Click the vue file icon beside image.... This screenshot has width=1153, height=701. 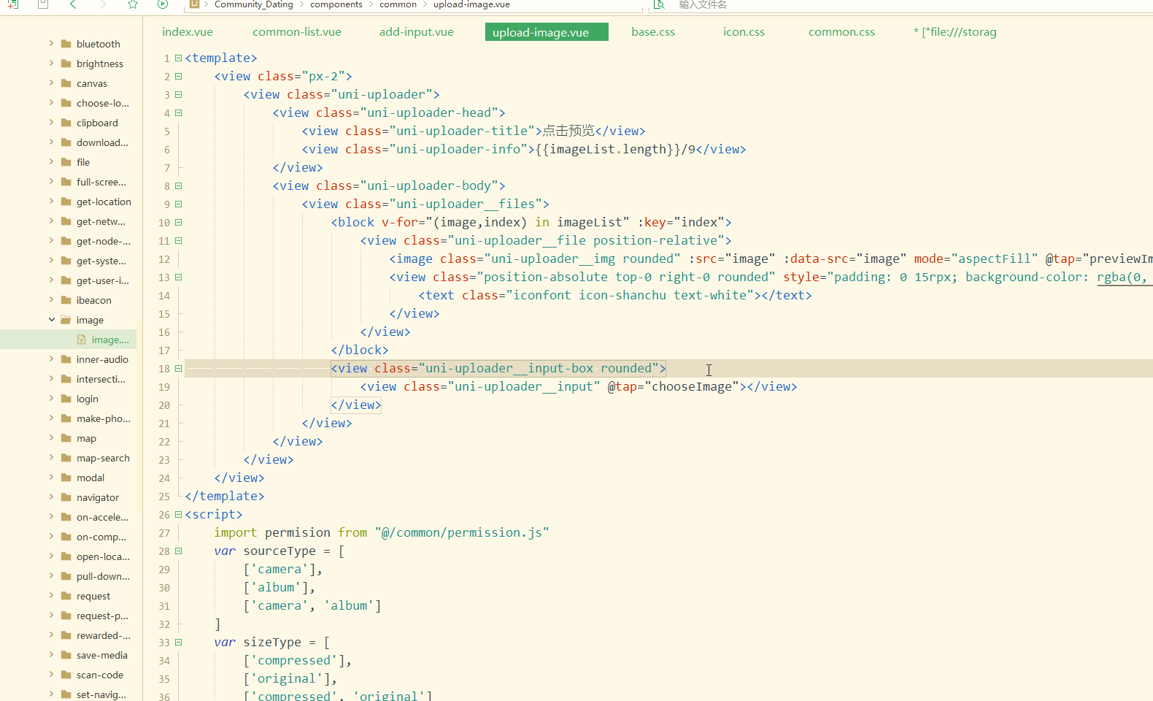point(82,340)
